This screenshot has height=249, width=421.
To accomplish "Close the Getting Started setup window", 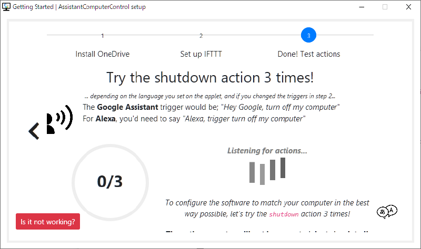I will [408, 7].
